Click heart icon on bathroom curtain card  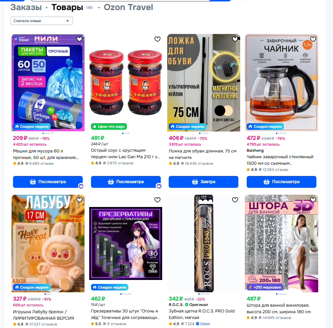[x=313, y=200]
